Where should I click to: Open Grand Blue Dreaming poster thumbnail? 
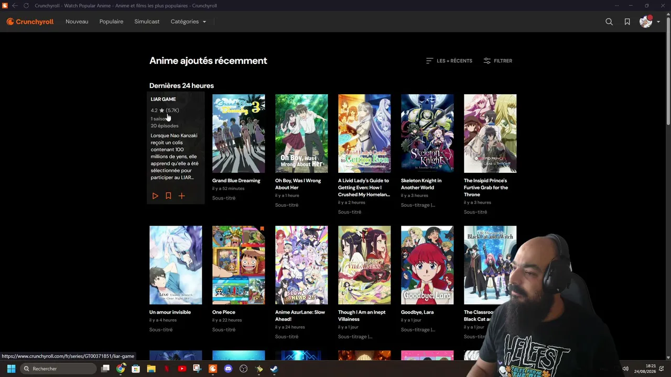239,134
